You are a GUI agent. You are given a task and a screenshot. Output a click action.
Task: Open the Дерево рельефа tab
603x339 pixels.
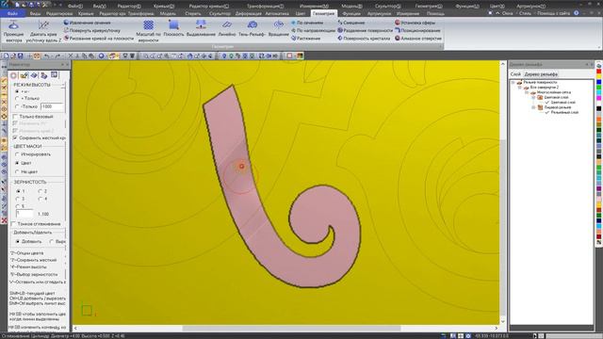pyautogui.click(x=541, y=74)
